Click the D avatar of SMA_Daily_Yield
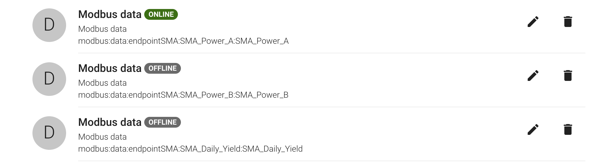This screenshot has width=601, height=163. click(49, 133)
